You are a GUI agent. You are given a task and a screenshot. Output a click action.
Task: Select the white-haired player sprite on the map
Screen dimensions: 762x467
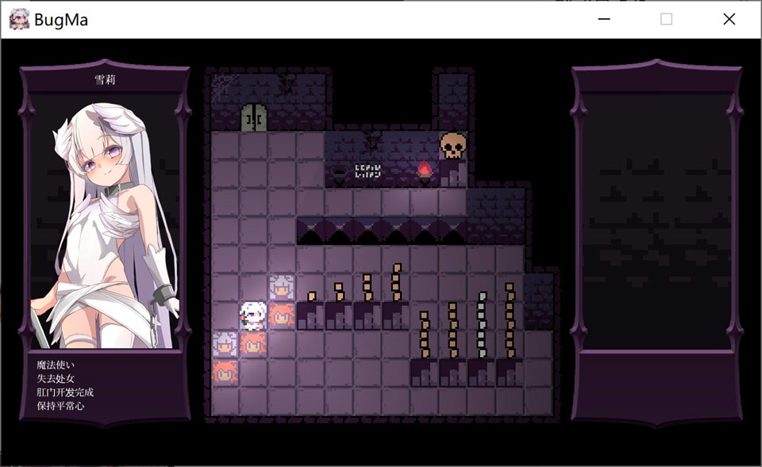253,315
